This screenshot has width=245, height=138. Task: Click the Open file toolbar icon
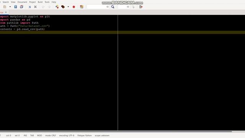pos(5,7)
